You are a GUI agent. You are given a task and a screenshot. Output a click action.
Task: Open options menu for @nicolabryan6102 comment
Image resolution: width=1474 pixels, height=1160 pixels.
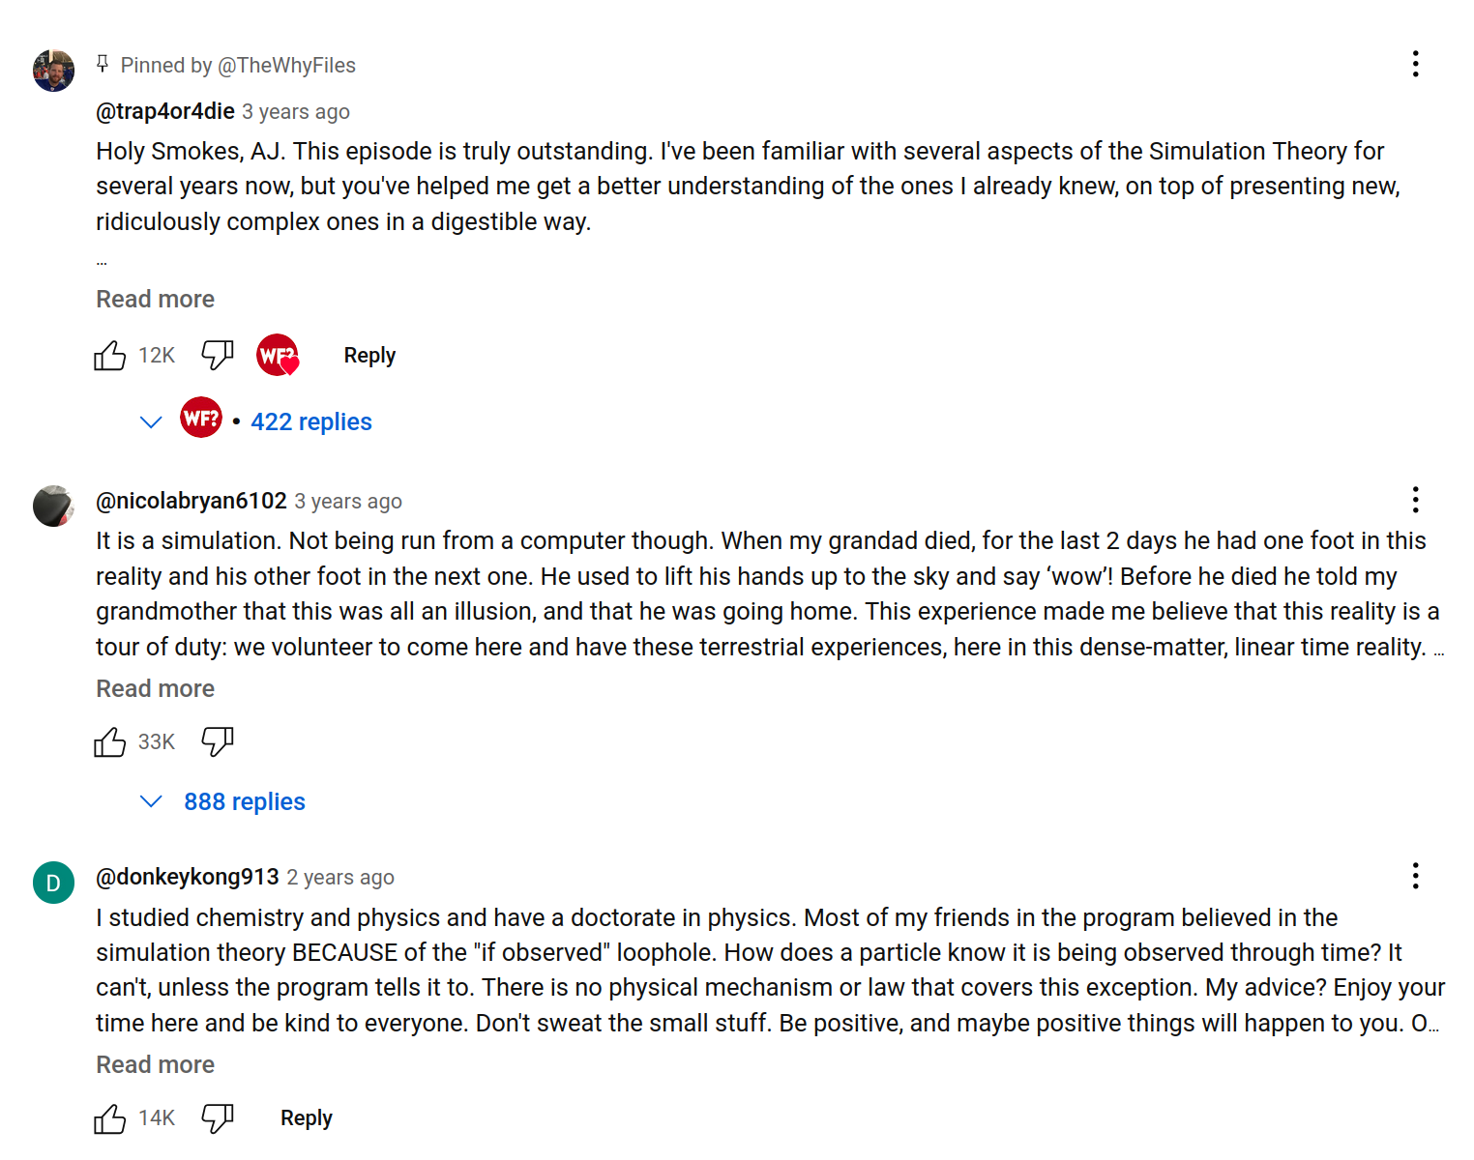[x=1415, y=500]
